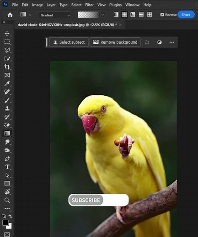
Task: Open the Gradient mode dropdown
Action: point(54,15)
